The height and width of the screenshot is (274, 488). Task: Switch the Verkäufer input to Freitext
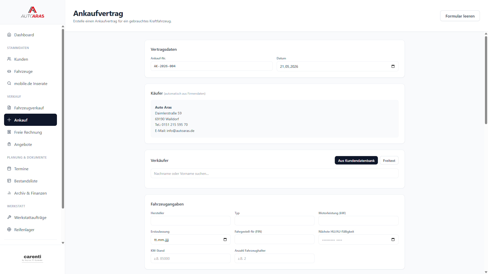(389, 160)
